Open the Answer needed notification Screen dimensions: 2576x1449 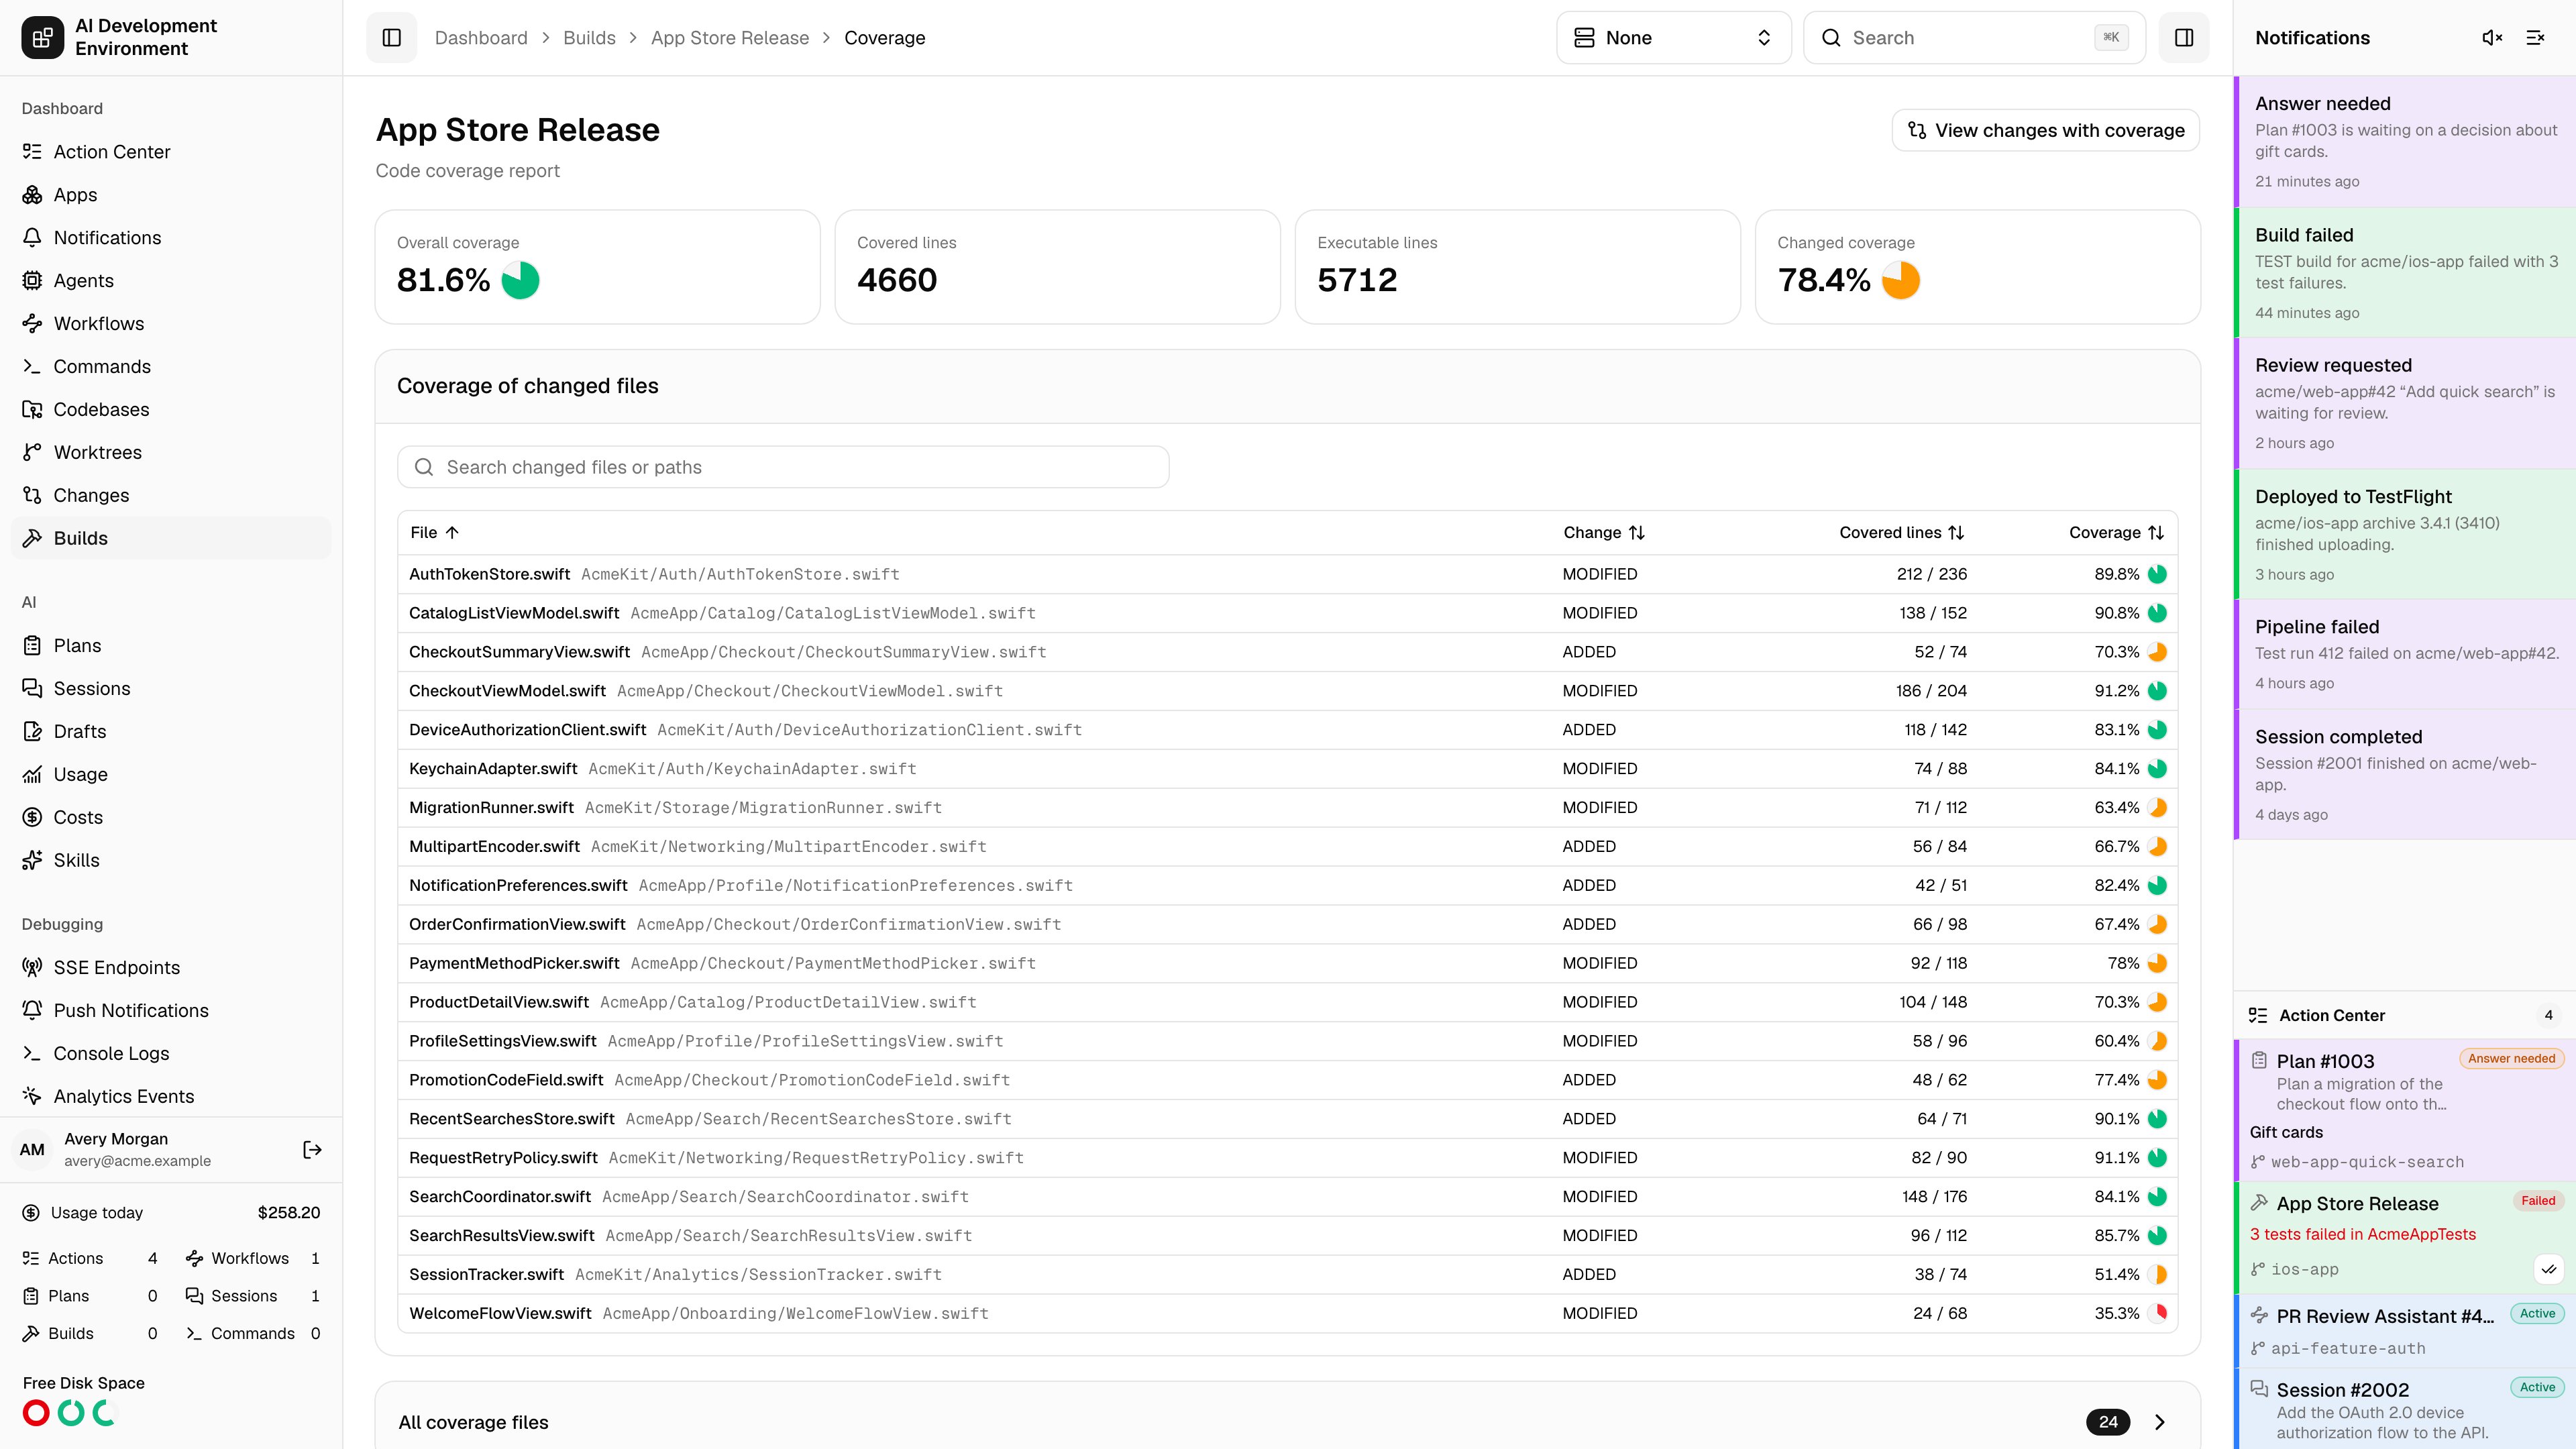[x=2405, y=141]
